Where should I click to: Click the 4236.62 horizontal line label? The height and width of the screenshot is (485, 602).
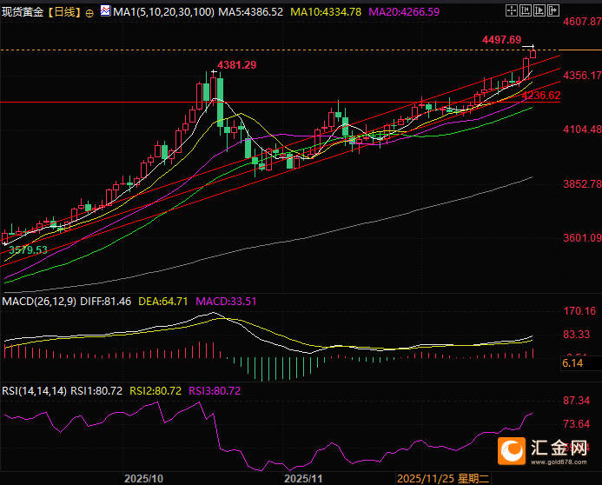pos(541,96)
